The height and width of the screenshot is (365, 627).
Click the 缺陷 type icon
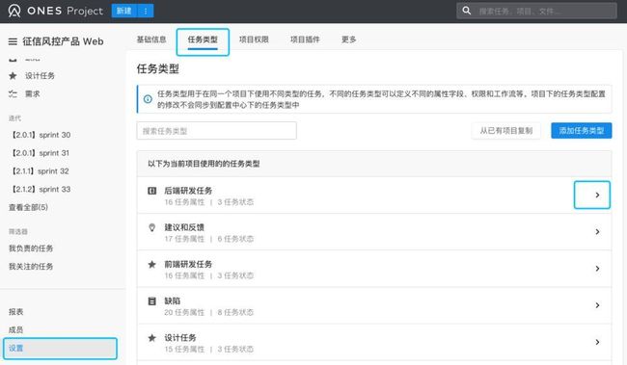(x=152, y=301)
